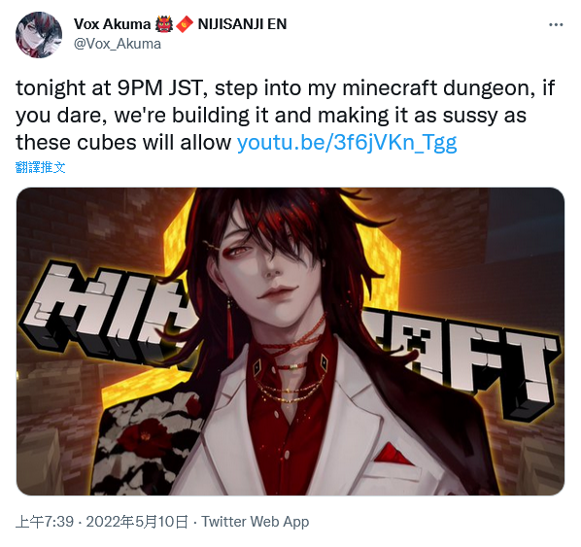This screenshot has width=581, height=547.
Task: Click the Twitter Web App source label
Action: tap(256, 522)
